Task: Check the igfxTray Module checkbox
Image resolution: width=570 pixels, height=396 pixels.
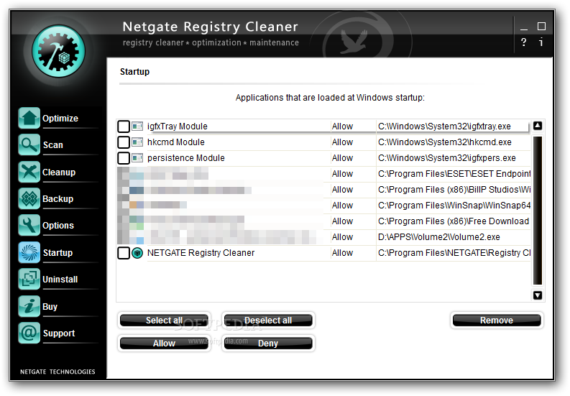Action: point(124,126)
